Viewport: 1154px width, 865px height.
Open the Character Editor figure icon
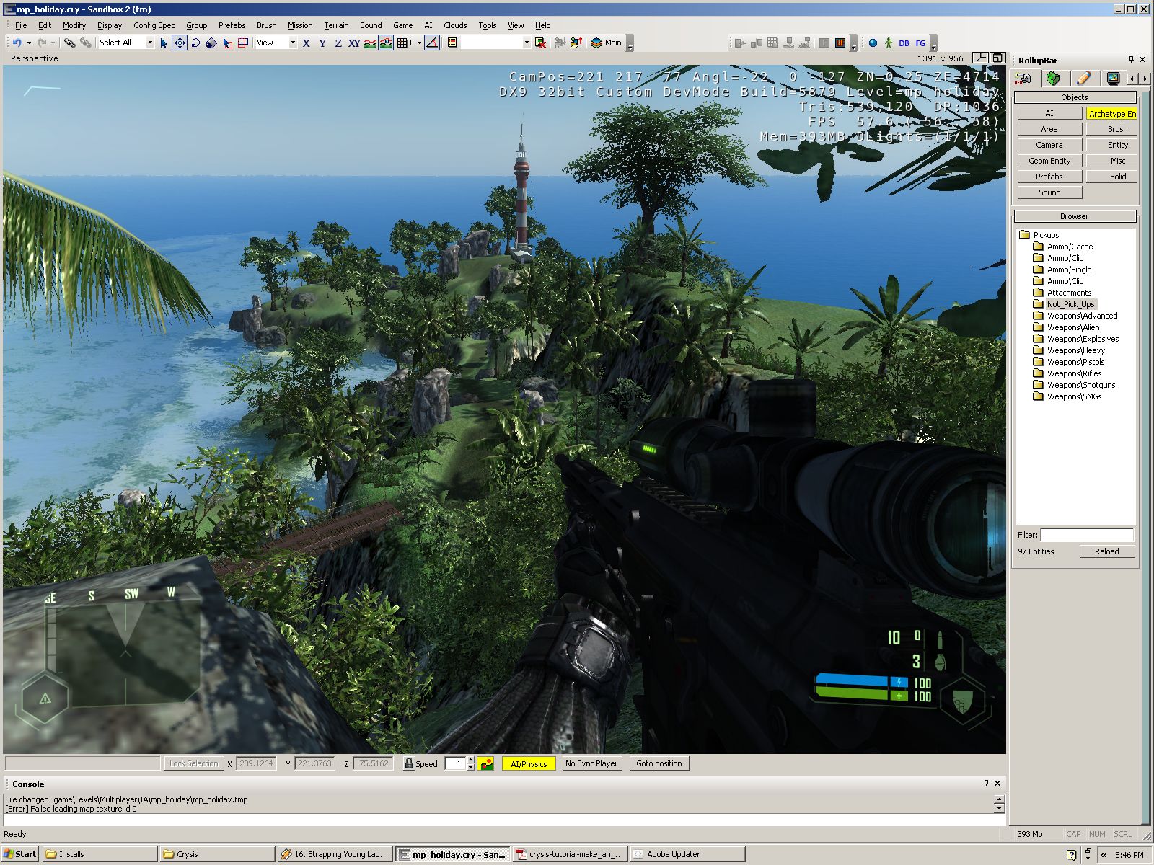[889, 43]
